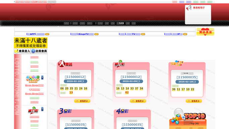Click the 2026-02-09 date pill in the 威力彩 card
229x129 pixels.
[131, 81]
